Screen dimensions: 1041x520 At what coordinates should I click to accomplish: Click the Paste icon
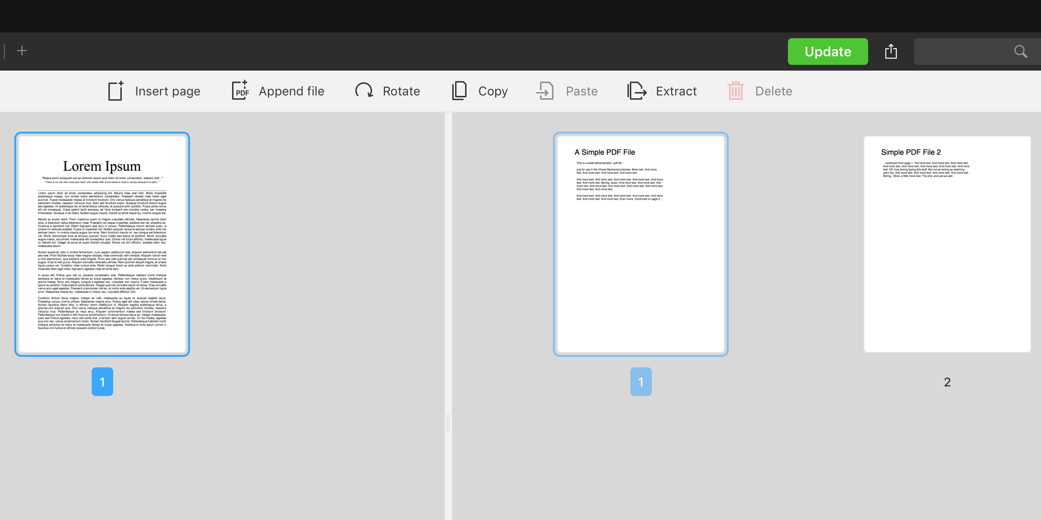(545, 91)
